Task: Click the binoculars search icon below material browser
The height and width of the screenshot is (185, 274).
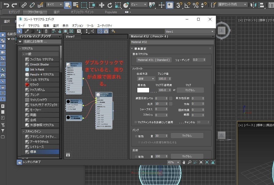Action: point(68,155)
